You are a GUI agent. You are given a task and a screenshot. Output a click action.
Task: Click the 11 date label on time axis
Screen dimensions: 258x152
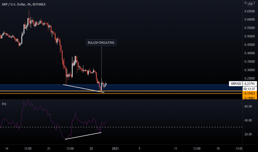pyautogui.click(x=176, y=149)
